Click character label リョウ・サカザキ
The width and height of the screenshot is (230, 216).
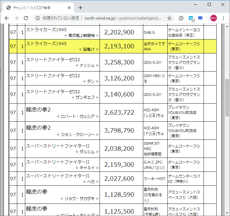(x=80, y=198)
